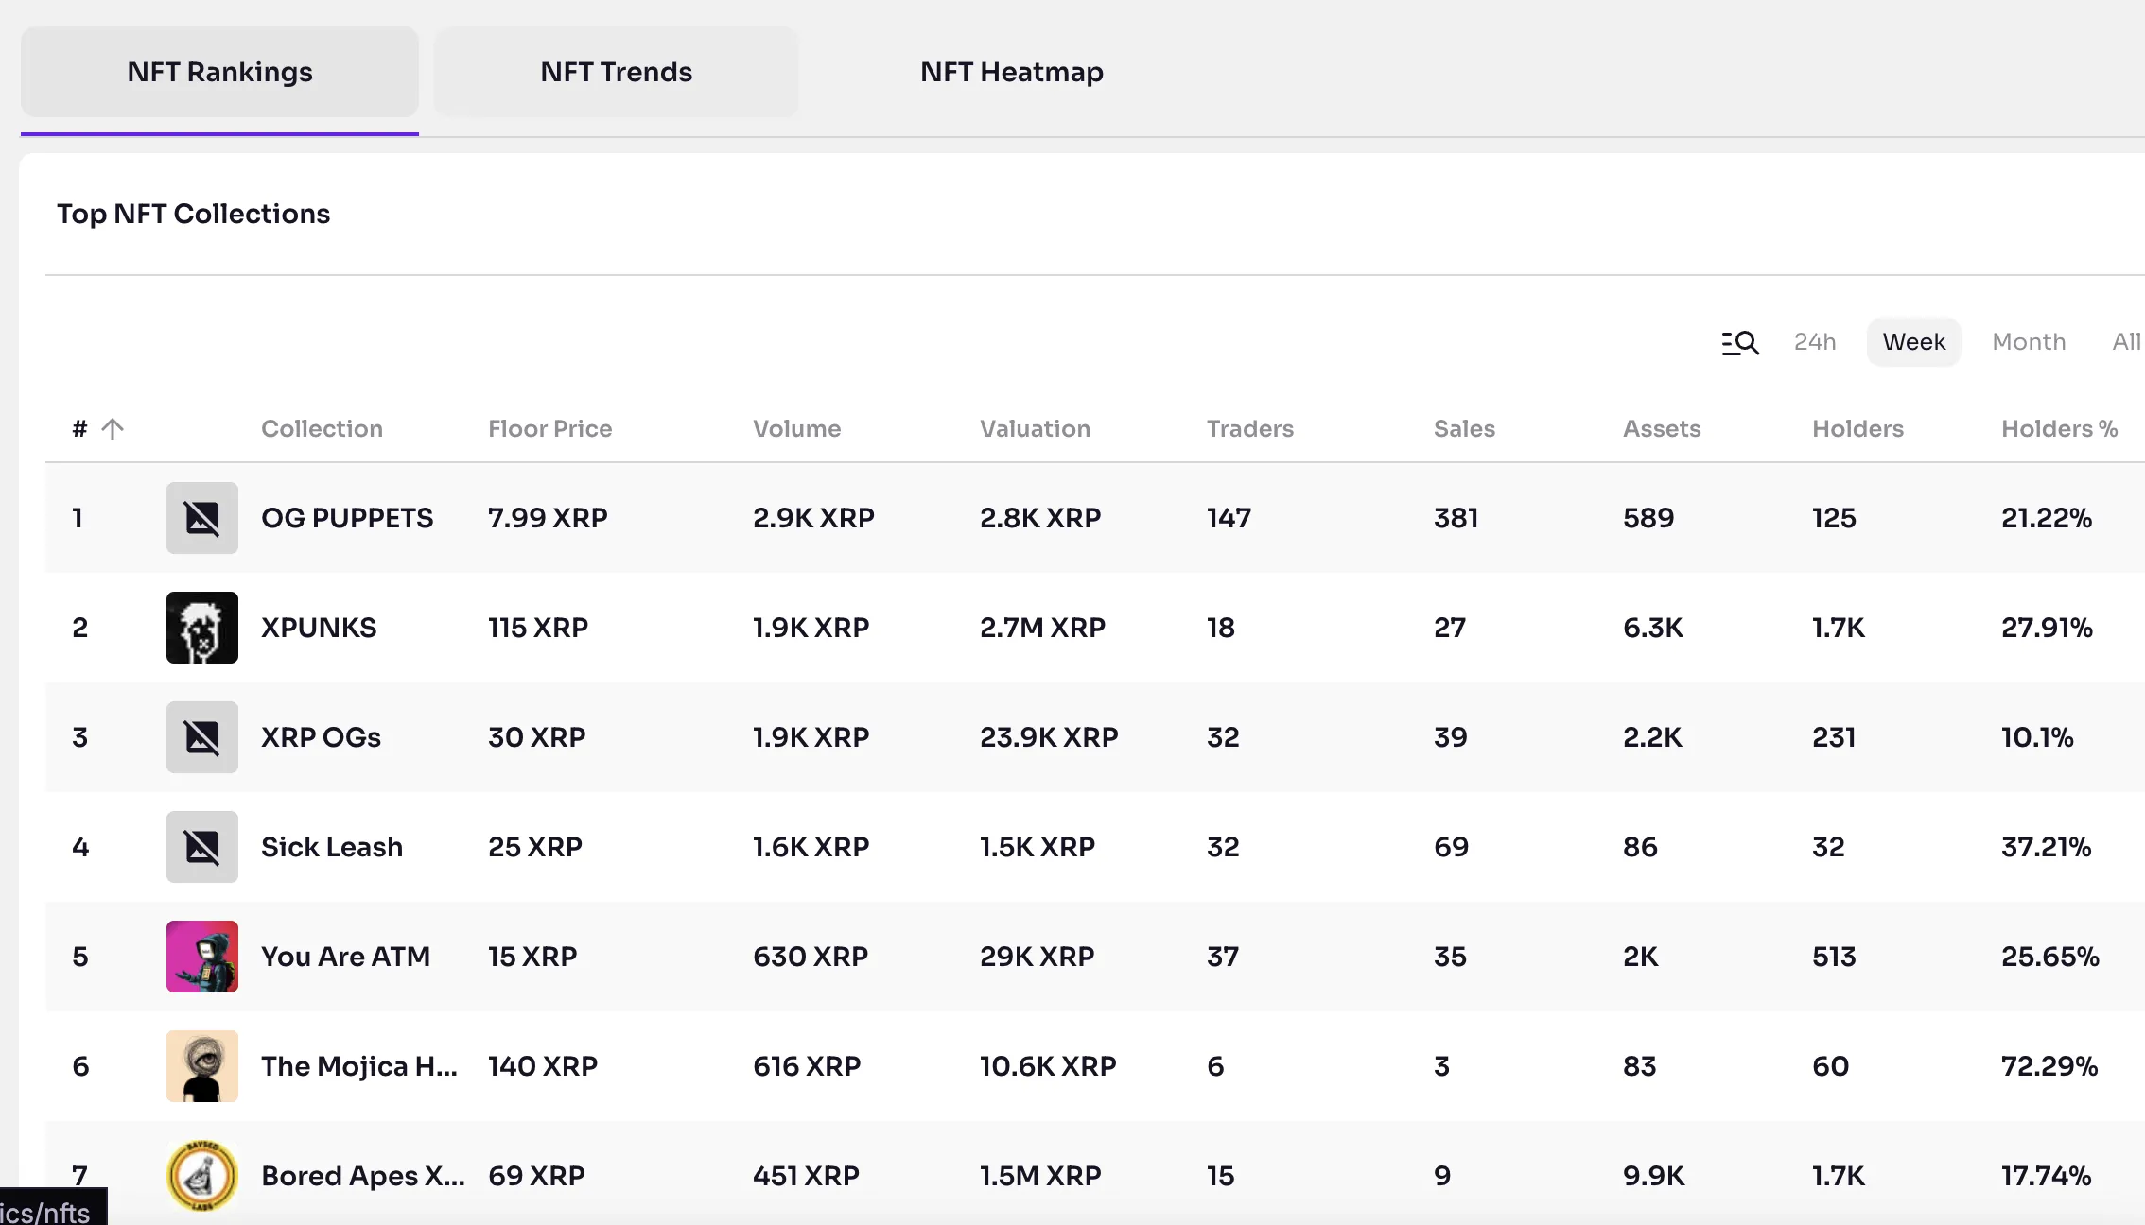Open the Sick Leash collection link
This screenshot has width=2145, height=1225.
tap(332, 847)
